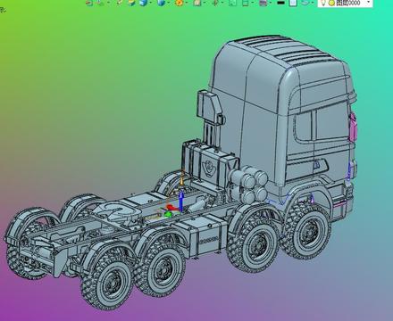Click the gray-purple screen icon in toolbar
393x321 pixels.
[263, 3]
